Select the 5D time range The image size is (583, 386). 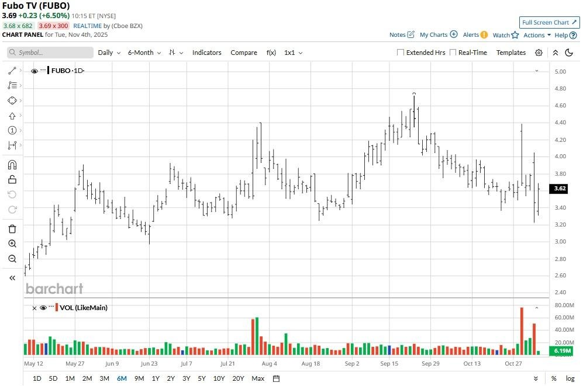pos(53,378)
